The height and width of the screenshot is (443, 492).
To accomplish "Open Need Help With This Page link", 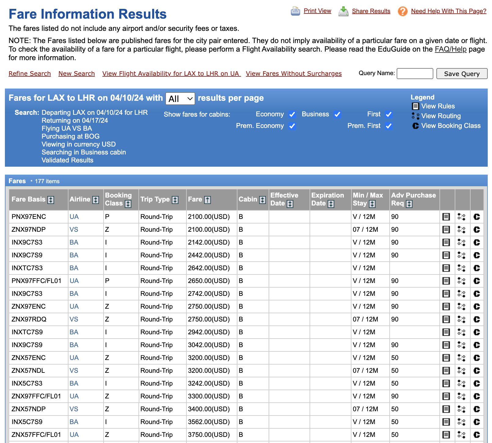I will 449,11.
